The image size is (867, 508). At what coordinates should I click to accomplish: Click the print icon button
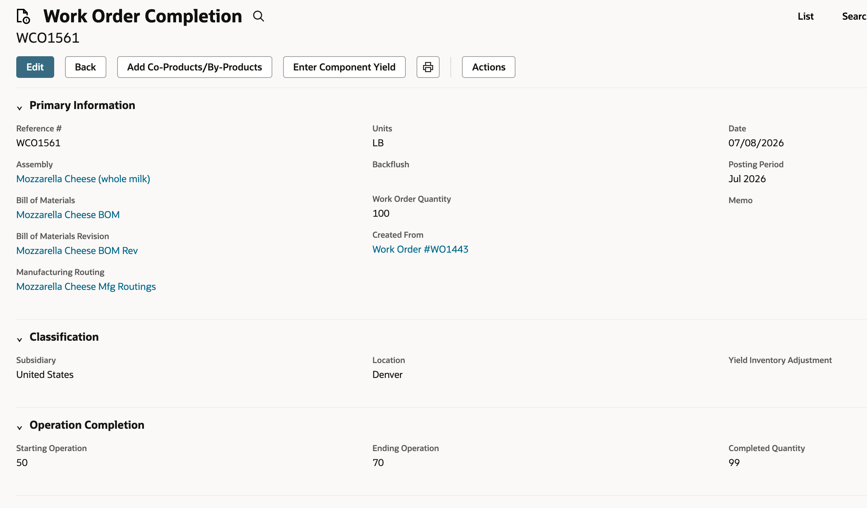coord(428,67)
